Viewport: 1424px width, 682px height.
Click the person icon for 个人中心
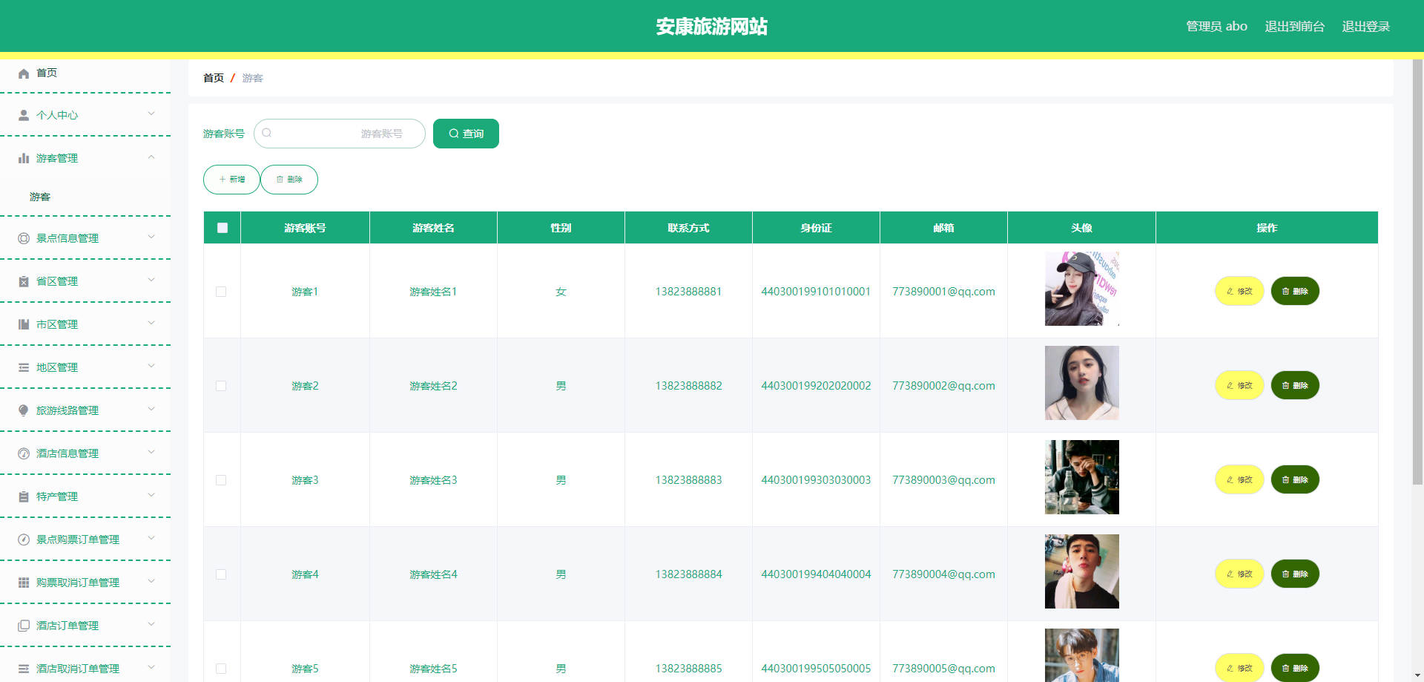click(x=24, y=115)
